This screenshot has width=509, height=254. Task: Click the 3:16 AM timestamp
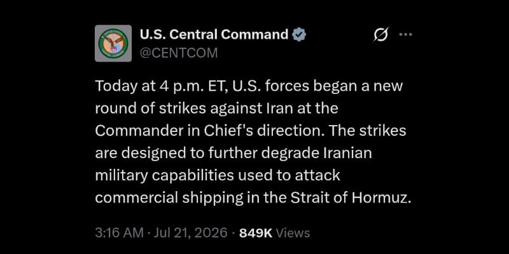point(119,233)
